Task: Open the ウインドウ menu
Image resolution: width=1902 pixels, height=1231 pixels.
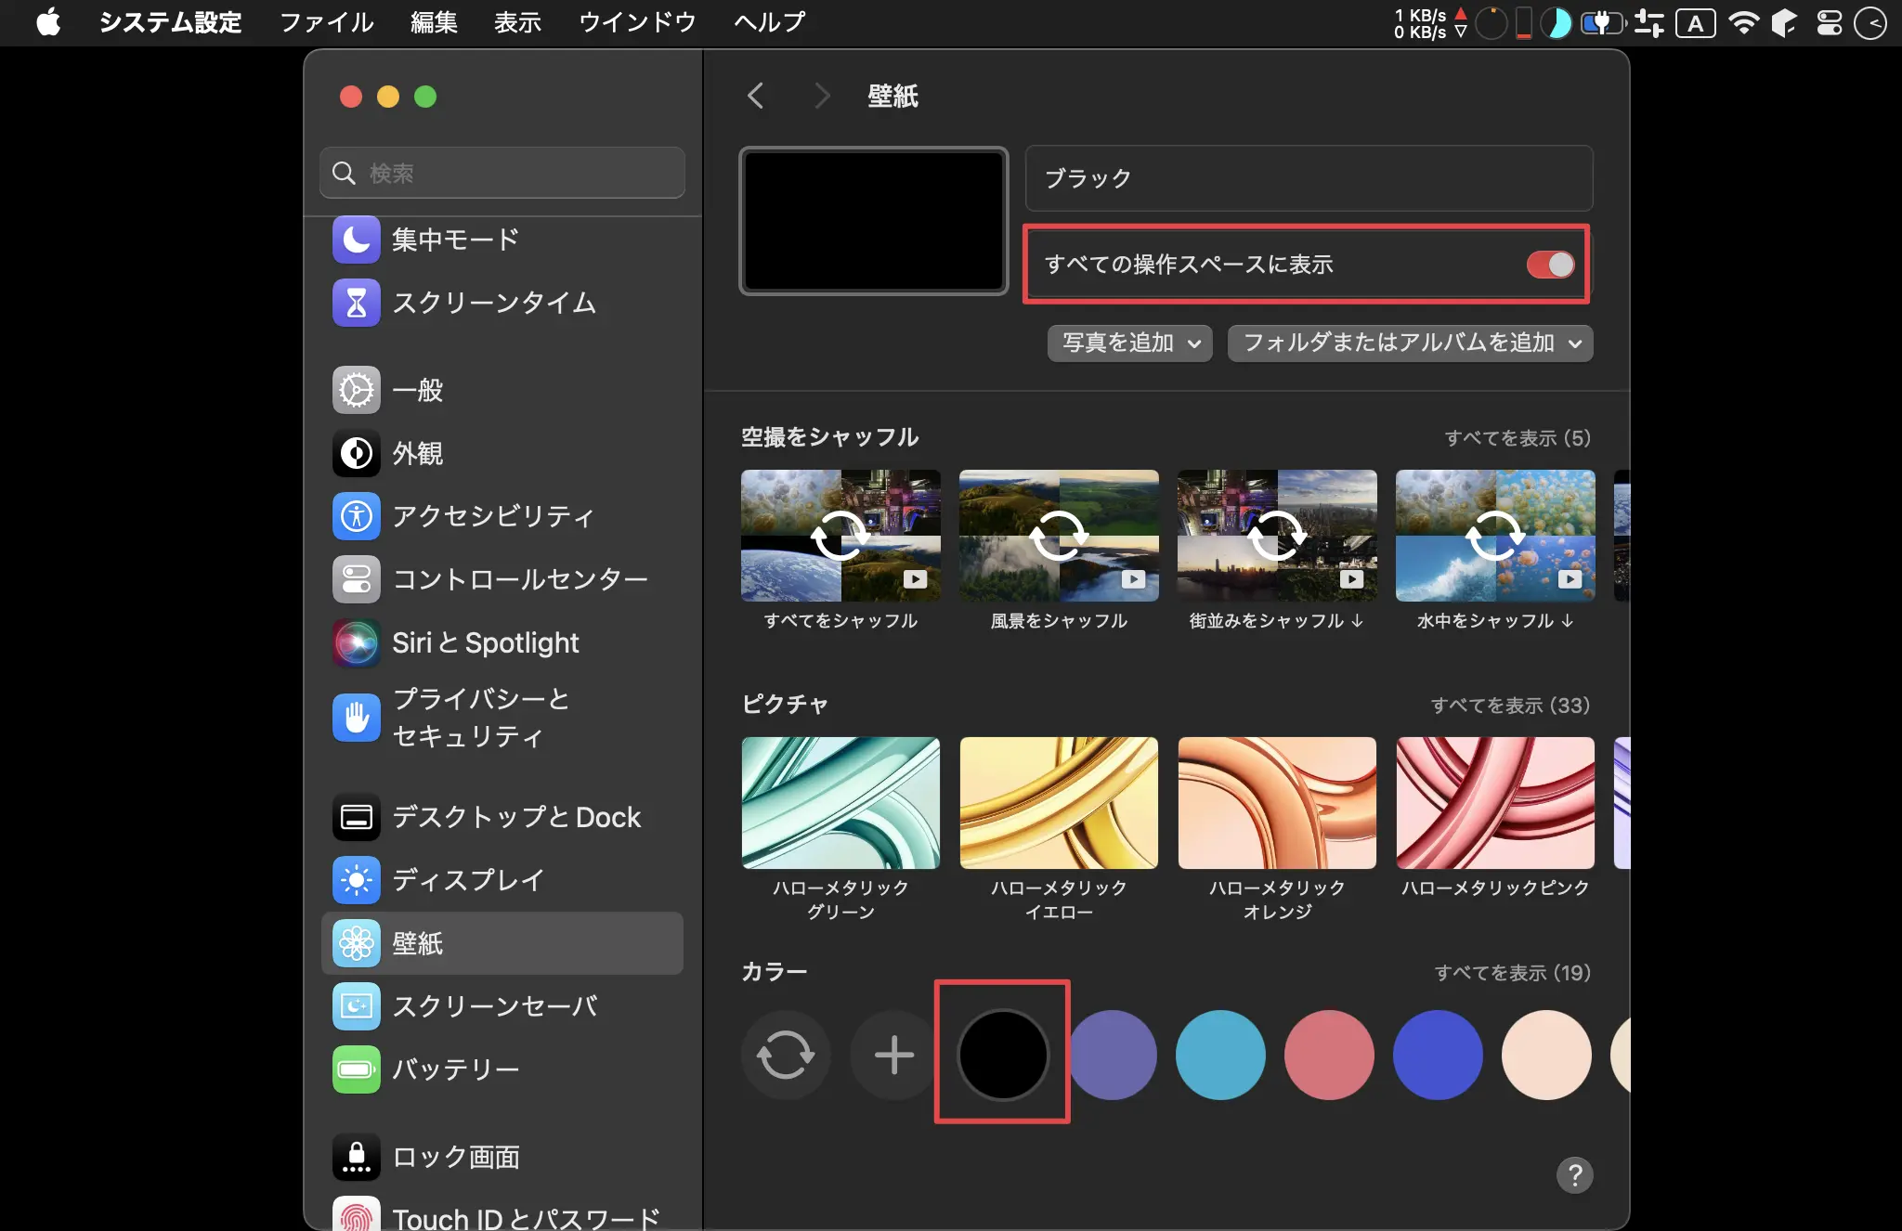Action: [637, 22]
